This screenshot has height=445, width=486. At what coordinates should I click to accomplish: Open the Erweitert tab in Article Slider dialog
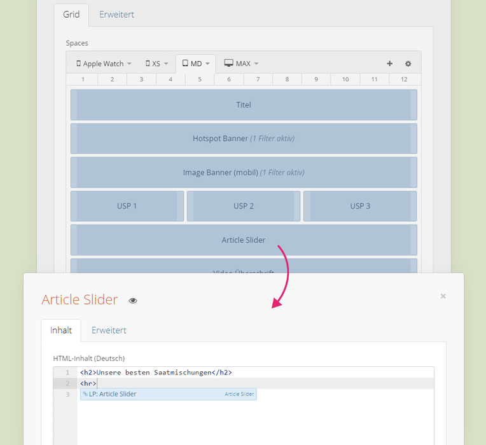tap(109, 331)
